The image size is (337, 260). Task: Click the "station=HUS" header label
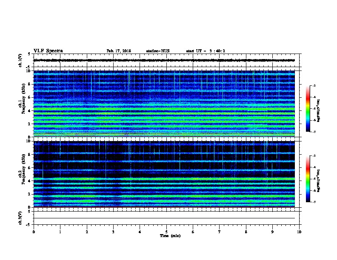(x=158, y=51)
